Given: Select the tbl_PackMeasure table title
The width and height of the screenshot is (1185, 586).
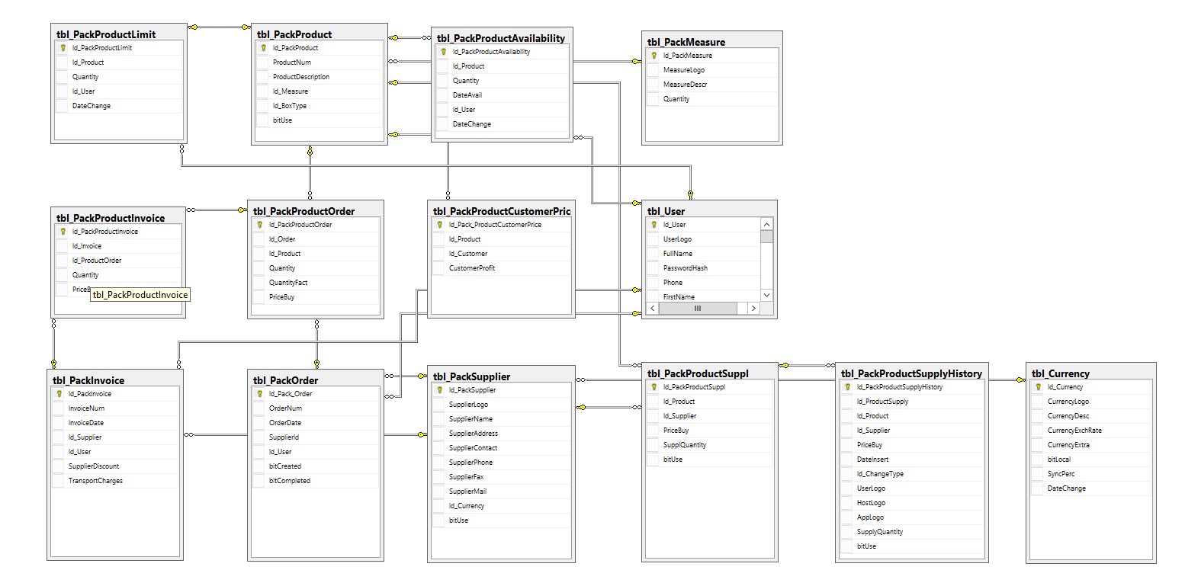Looking at the screenshot, I should [x=686, y=42].
